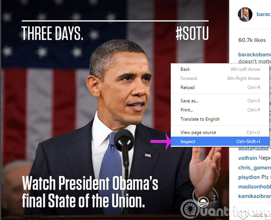This screenshot has width=271, height=220.
Task: Open commenter volfrain's profile
Action: pos(248,158)
